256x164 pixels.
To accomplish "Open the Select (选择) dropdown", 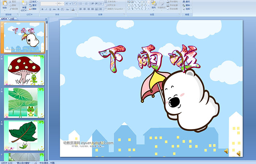I will click(x=187, y=9).
